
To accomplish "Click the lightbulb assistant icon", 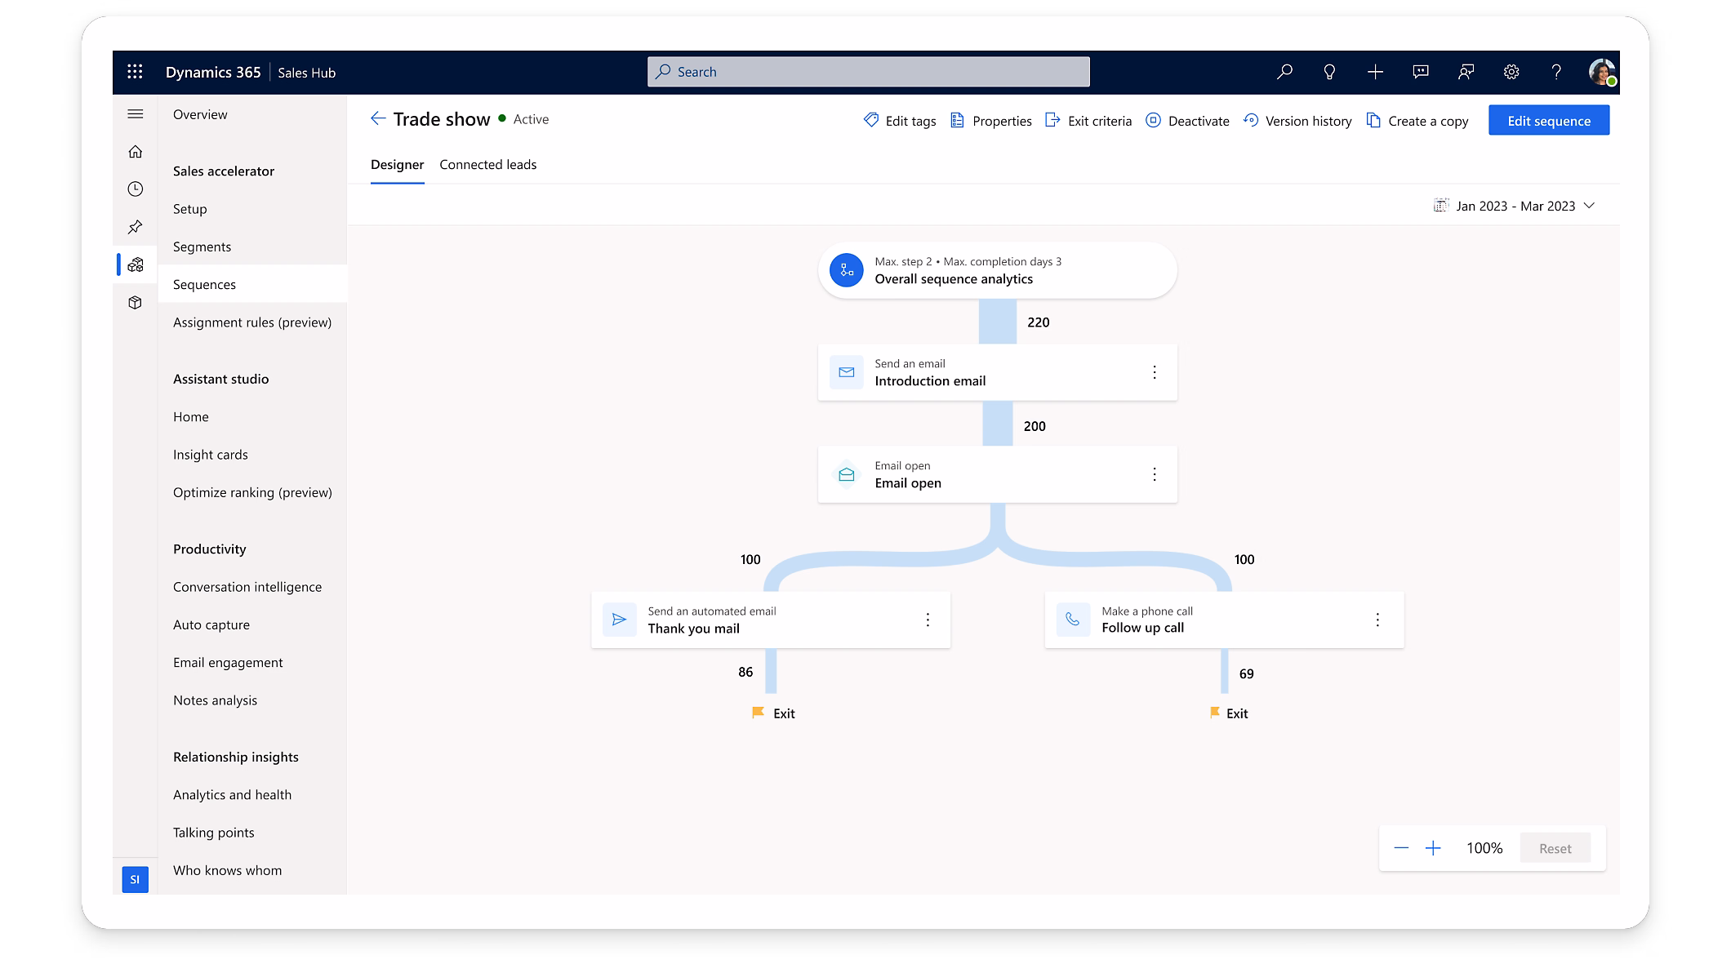I will click(1329, 72).
